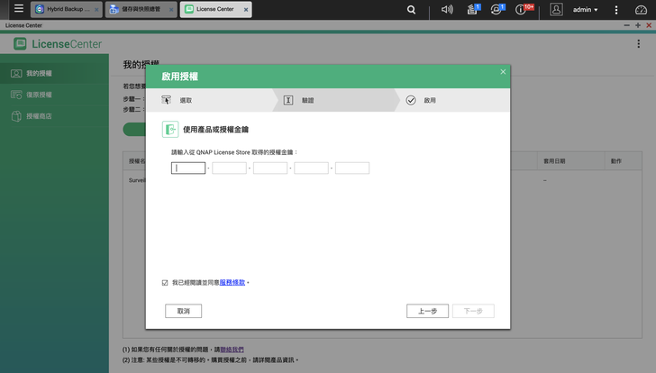This screenshot has height=373, width=656.
Task: Click the first license key input box
Action: point(188,168)
